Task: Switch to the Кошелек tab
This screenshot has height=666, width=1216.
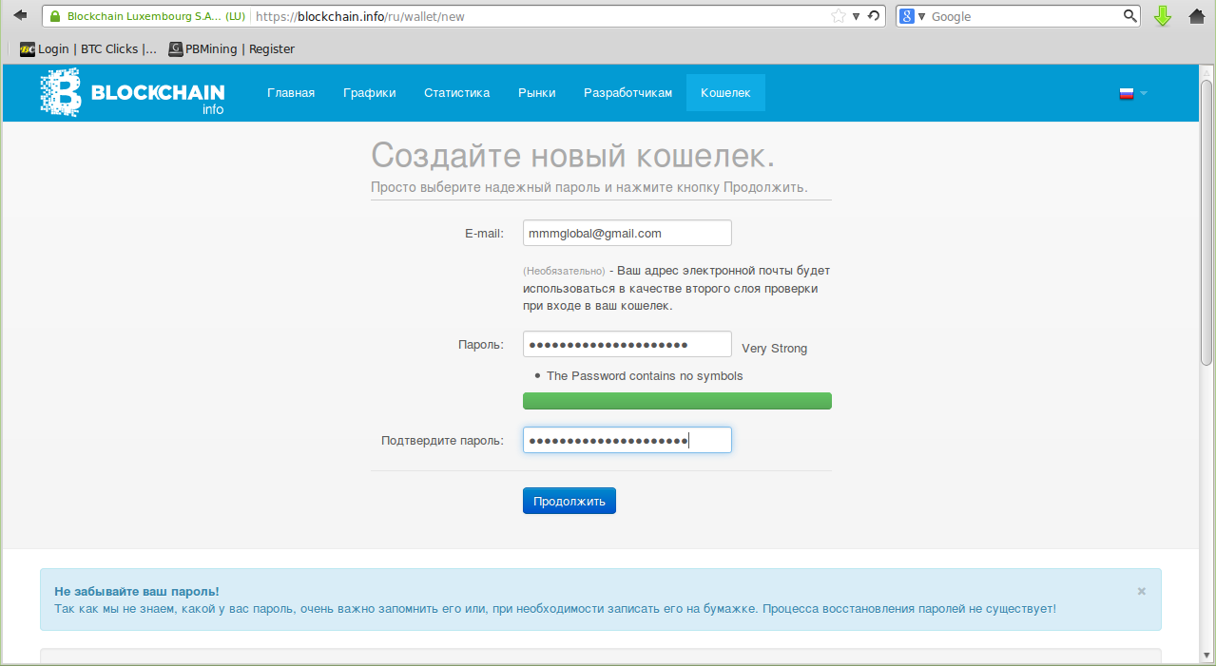Action: 724,92
